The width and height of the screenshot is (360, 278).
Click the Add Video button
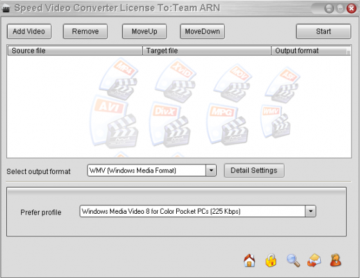(x=29, y=31)
